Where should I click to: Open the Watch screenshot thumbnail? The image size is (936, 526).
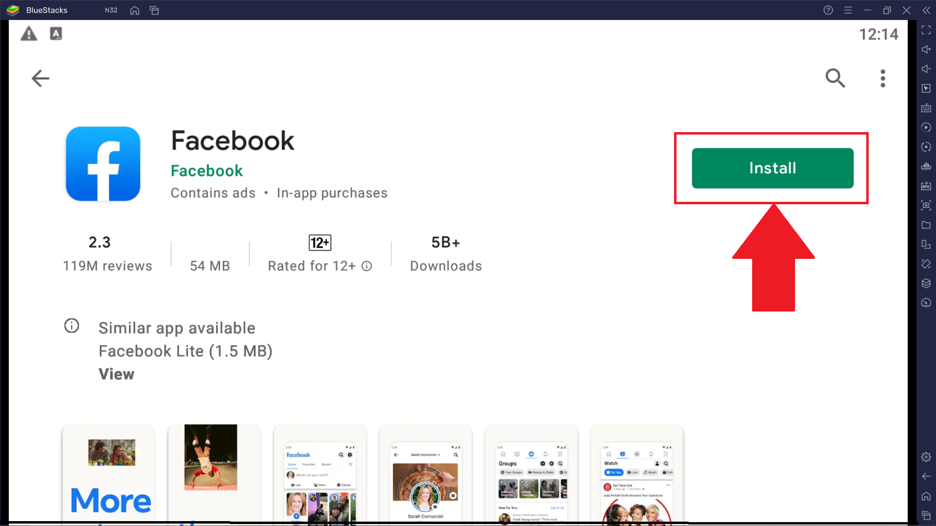(637, 474)
